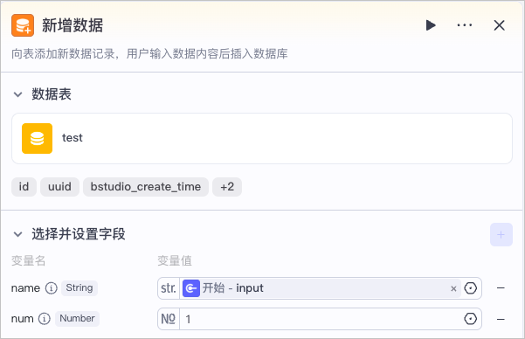Click the bstudio_create_time field tag
This screenshot has height=339, width=525.
point(146,187)
